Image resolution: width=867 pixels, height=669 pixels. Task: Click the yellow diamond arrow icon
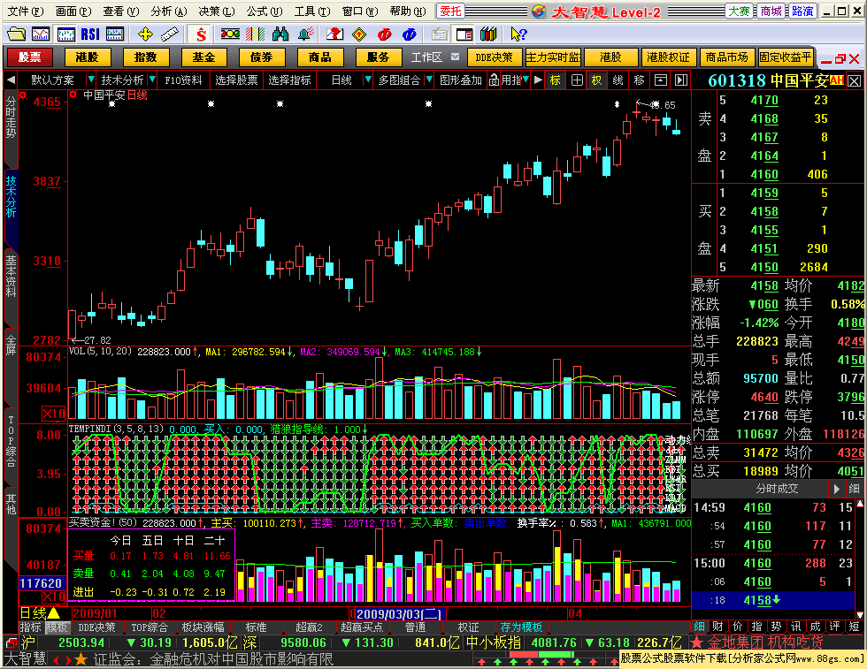(359, 34)
